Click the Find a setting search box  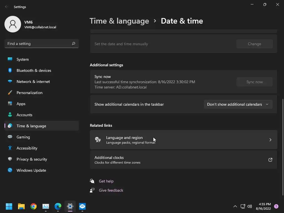click(x=42, y=44)
